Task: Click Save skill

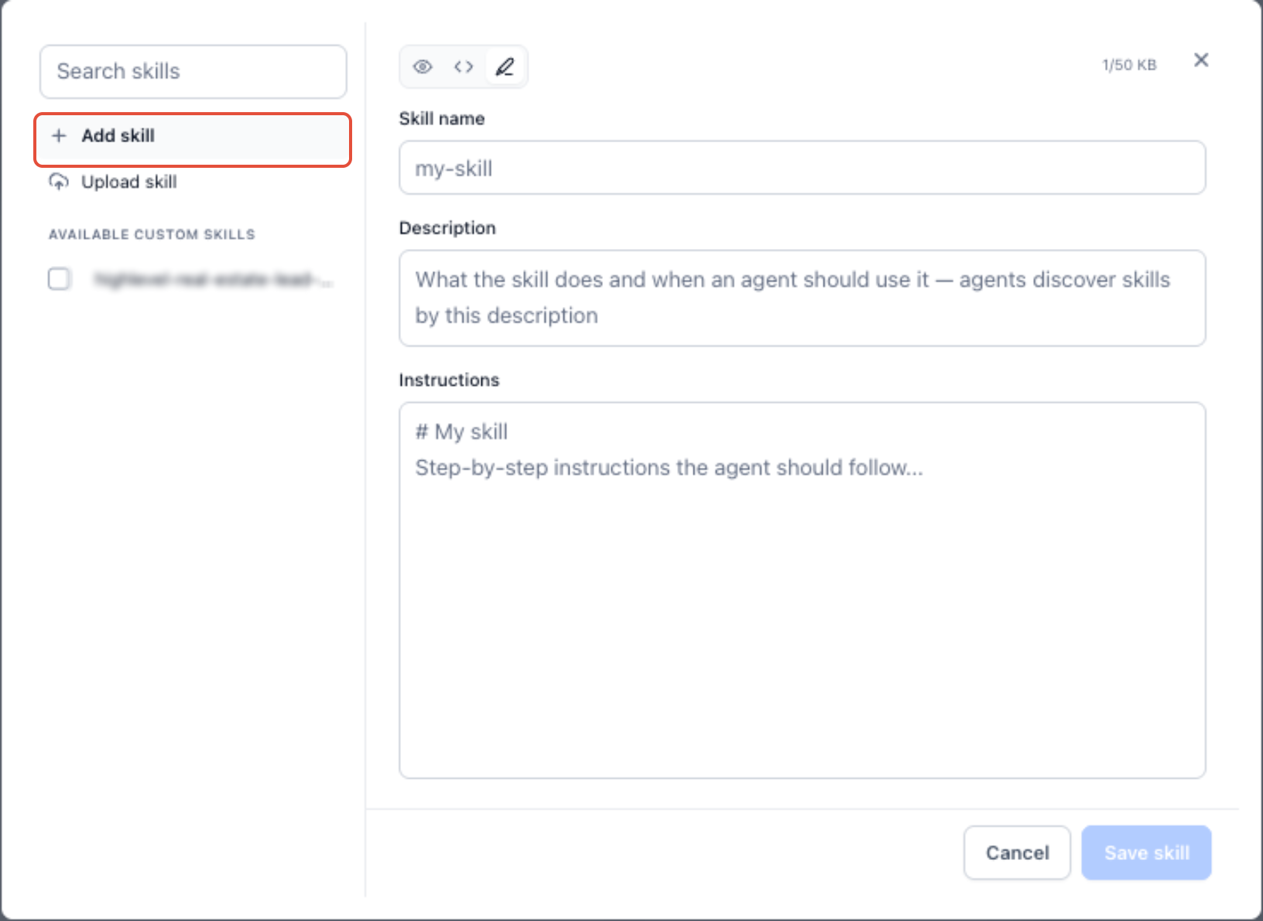Action: pos(1146,853)
